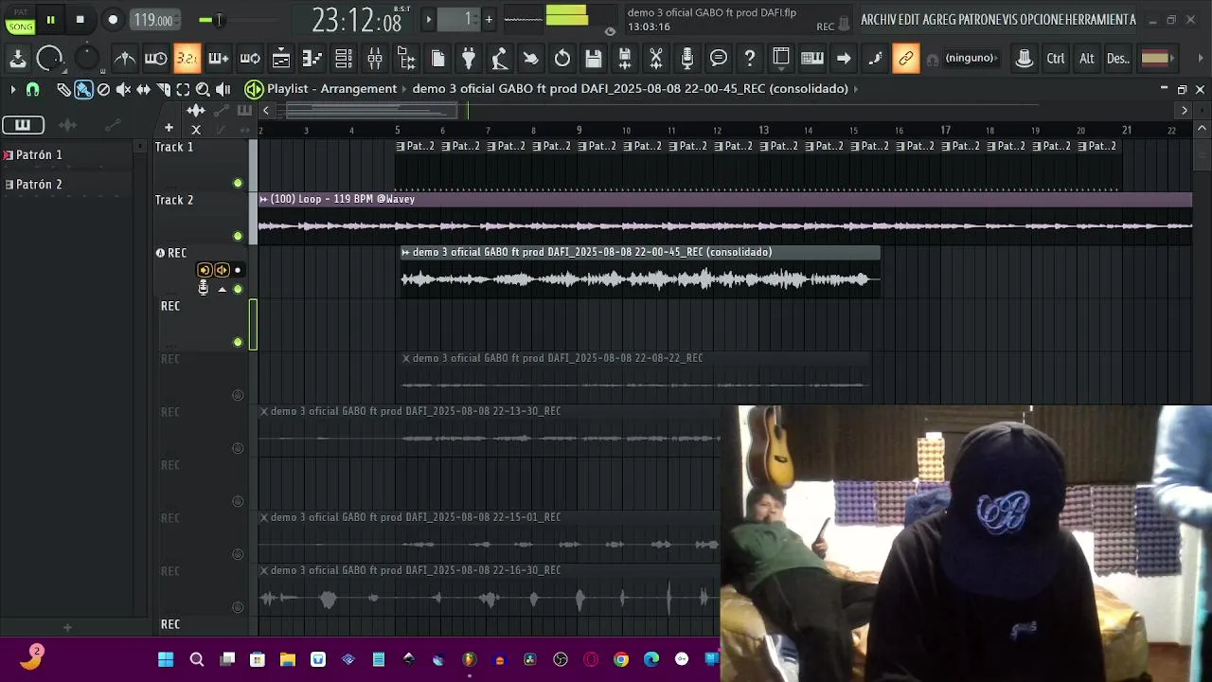Screen dimensions: 1212x682
Task: Click the speech bubble info icon
Action: [719, 59]
